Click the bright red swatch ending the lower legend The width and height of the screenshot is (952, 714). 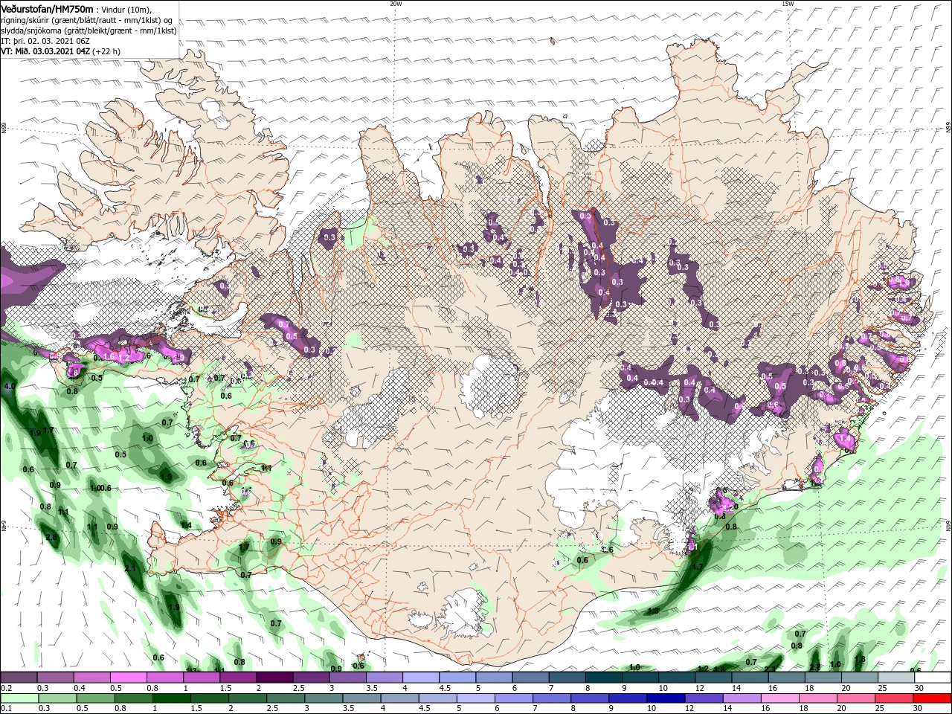932,698
